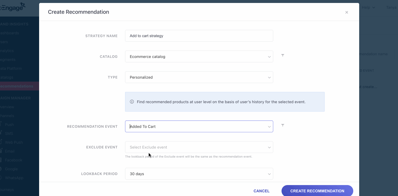Expand the Type dropdown showing Personalized

(x=199, y=77)
